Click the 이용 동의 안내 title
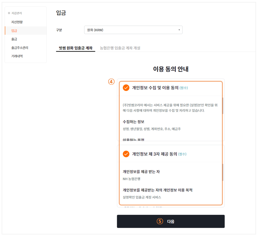This screenshot has width=258, height=237. (x=171, y=69)
